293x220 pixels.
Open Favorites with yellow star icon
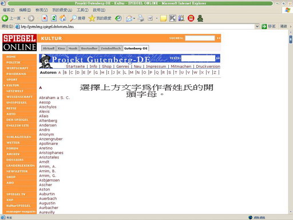92,18
